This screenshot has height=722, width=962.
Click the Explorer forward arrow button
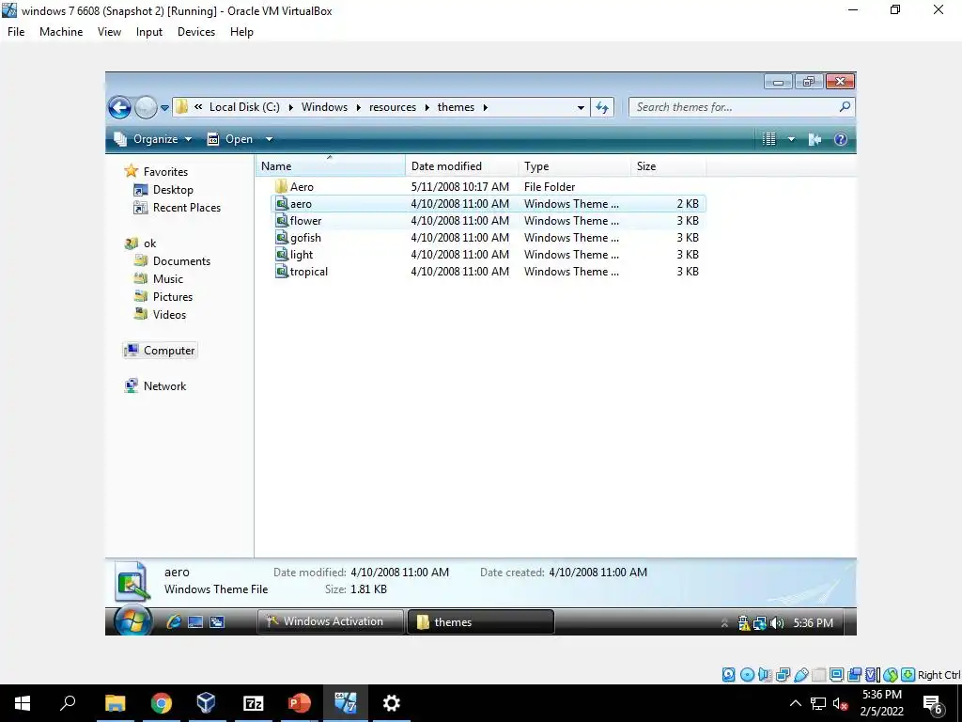click(x=146, y=108)
